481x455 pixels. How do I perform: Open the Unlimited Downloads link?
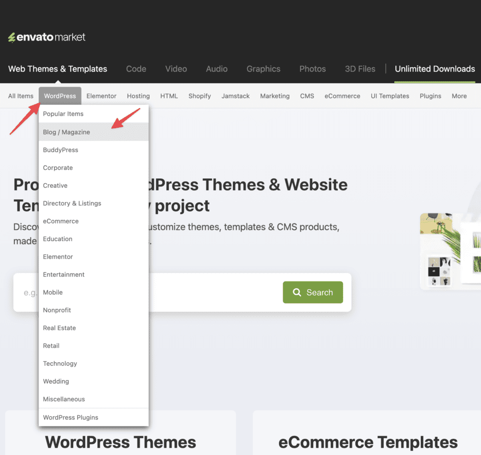tap(434, 69)
